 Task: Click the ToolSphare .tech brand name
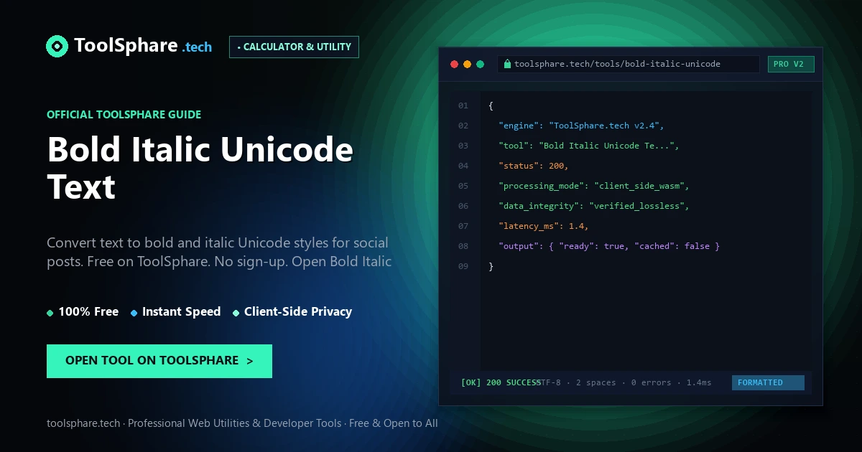[143, 46]
